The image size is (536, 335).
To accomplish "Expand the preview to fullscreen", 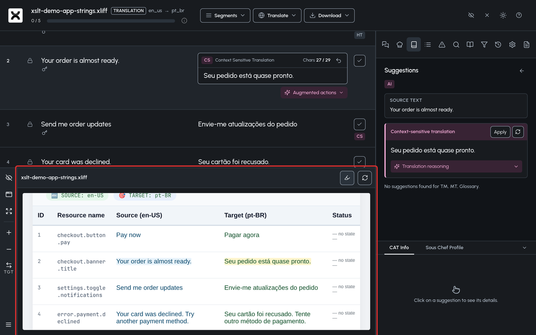I will click(9, 211).
